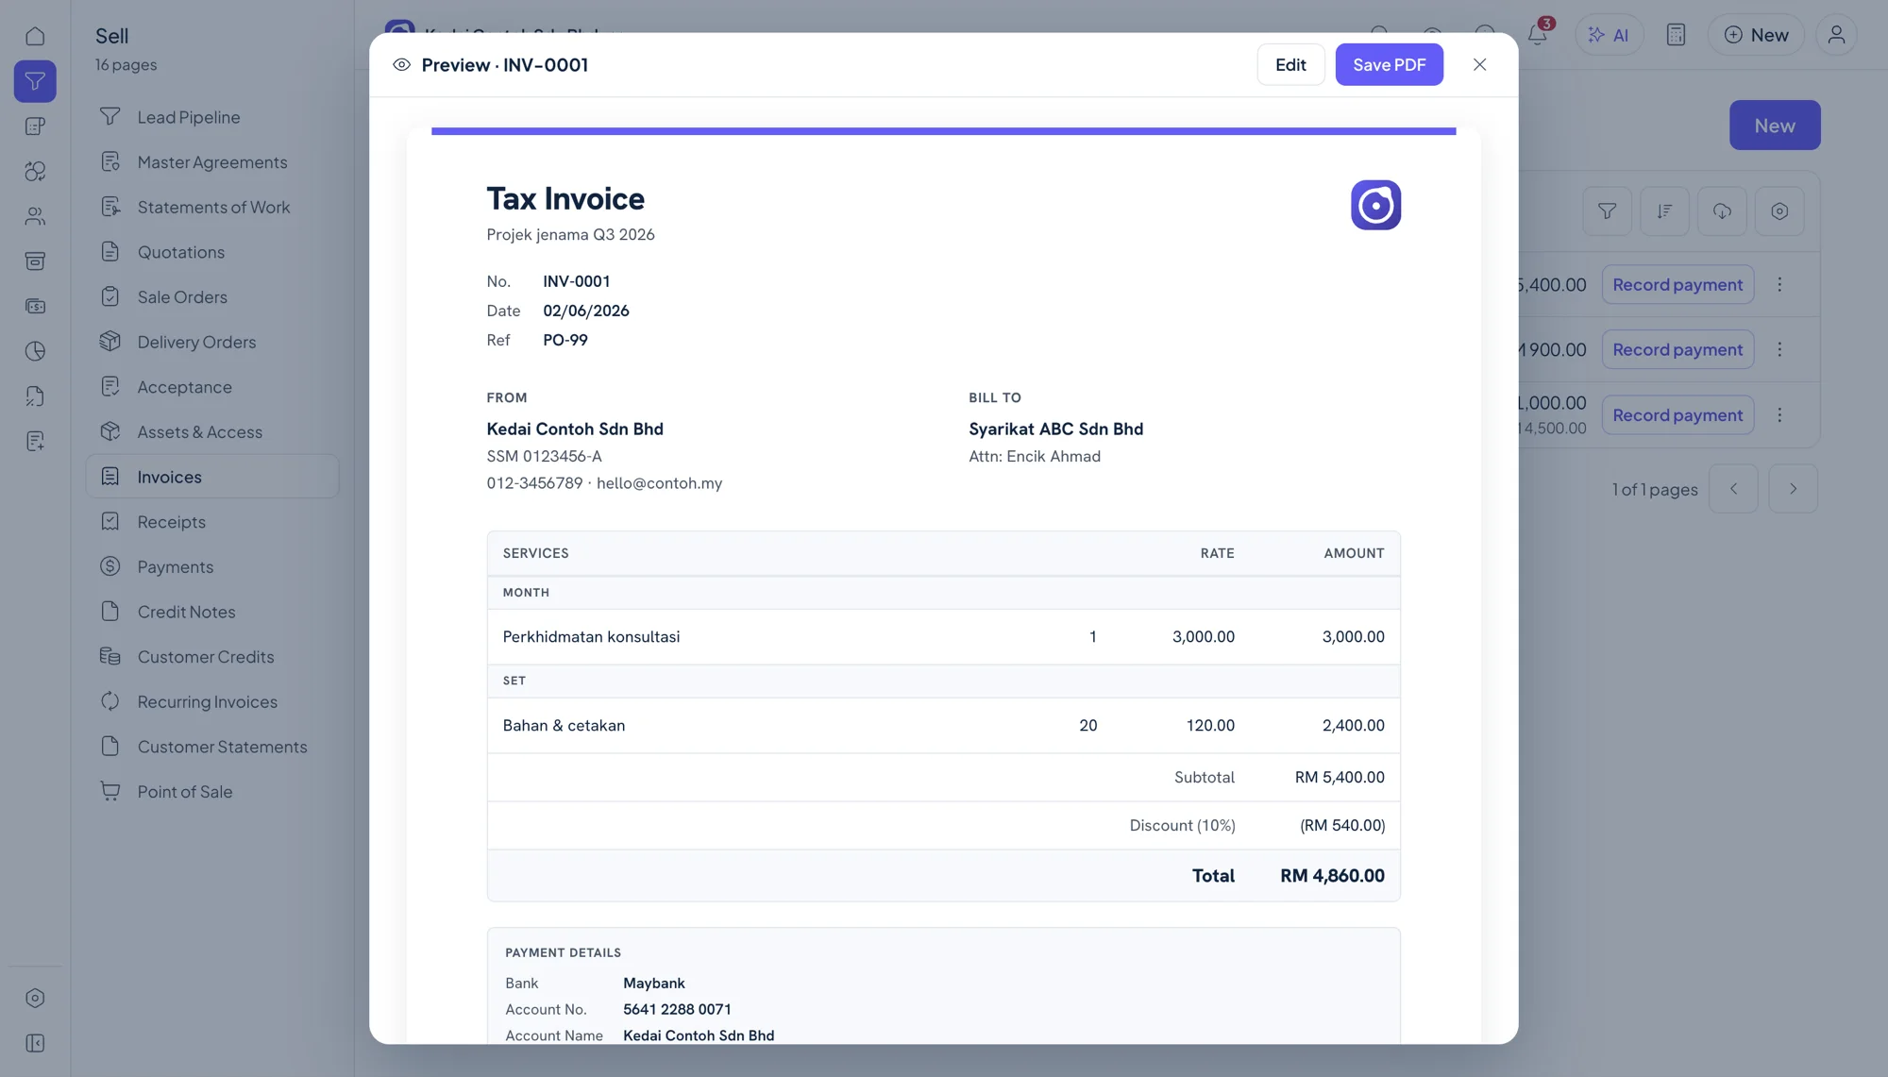This screenshot has width=1888, height=1077.
Task: Open settings gear at bottom of rail
Action: (x=35, y=998)
